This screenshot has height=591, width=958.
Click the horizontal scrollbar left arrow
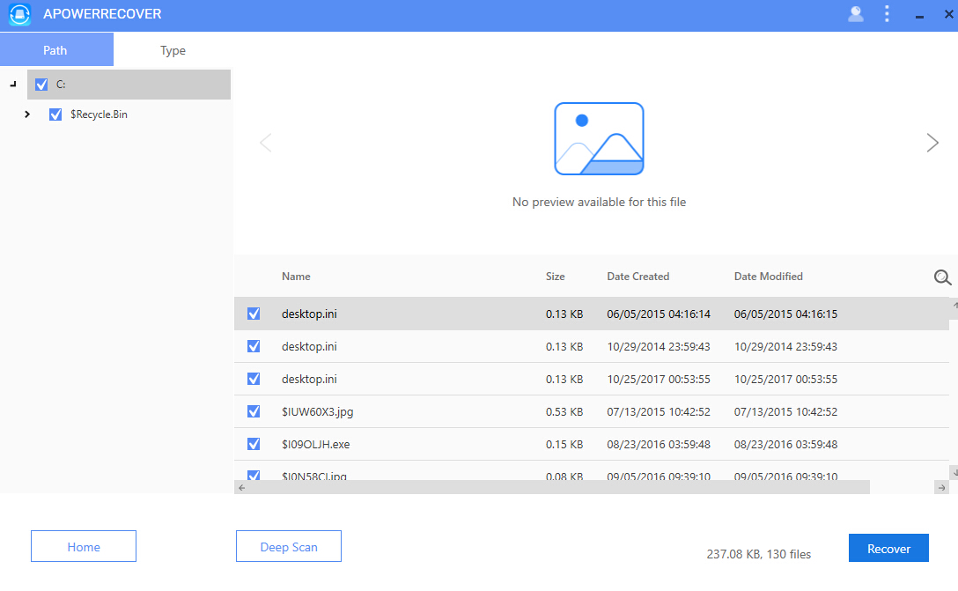(242, 488)
